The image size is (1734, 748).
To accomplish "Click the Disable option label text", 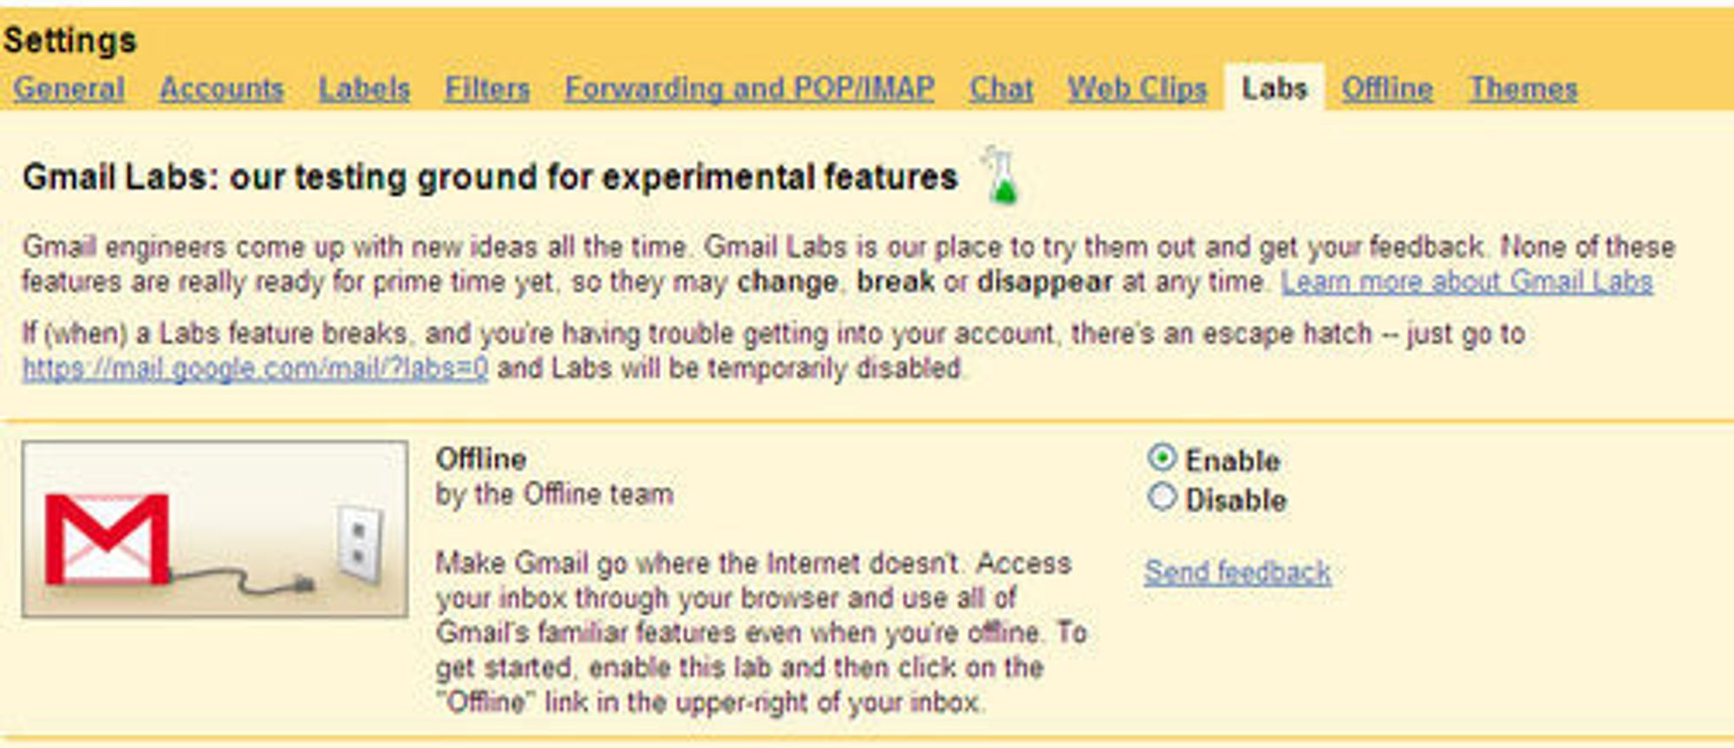I will coord(1235,500).
